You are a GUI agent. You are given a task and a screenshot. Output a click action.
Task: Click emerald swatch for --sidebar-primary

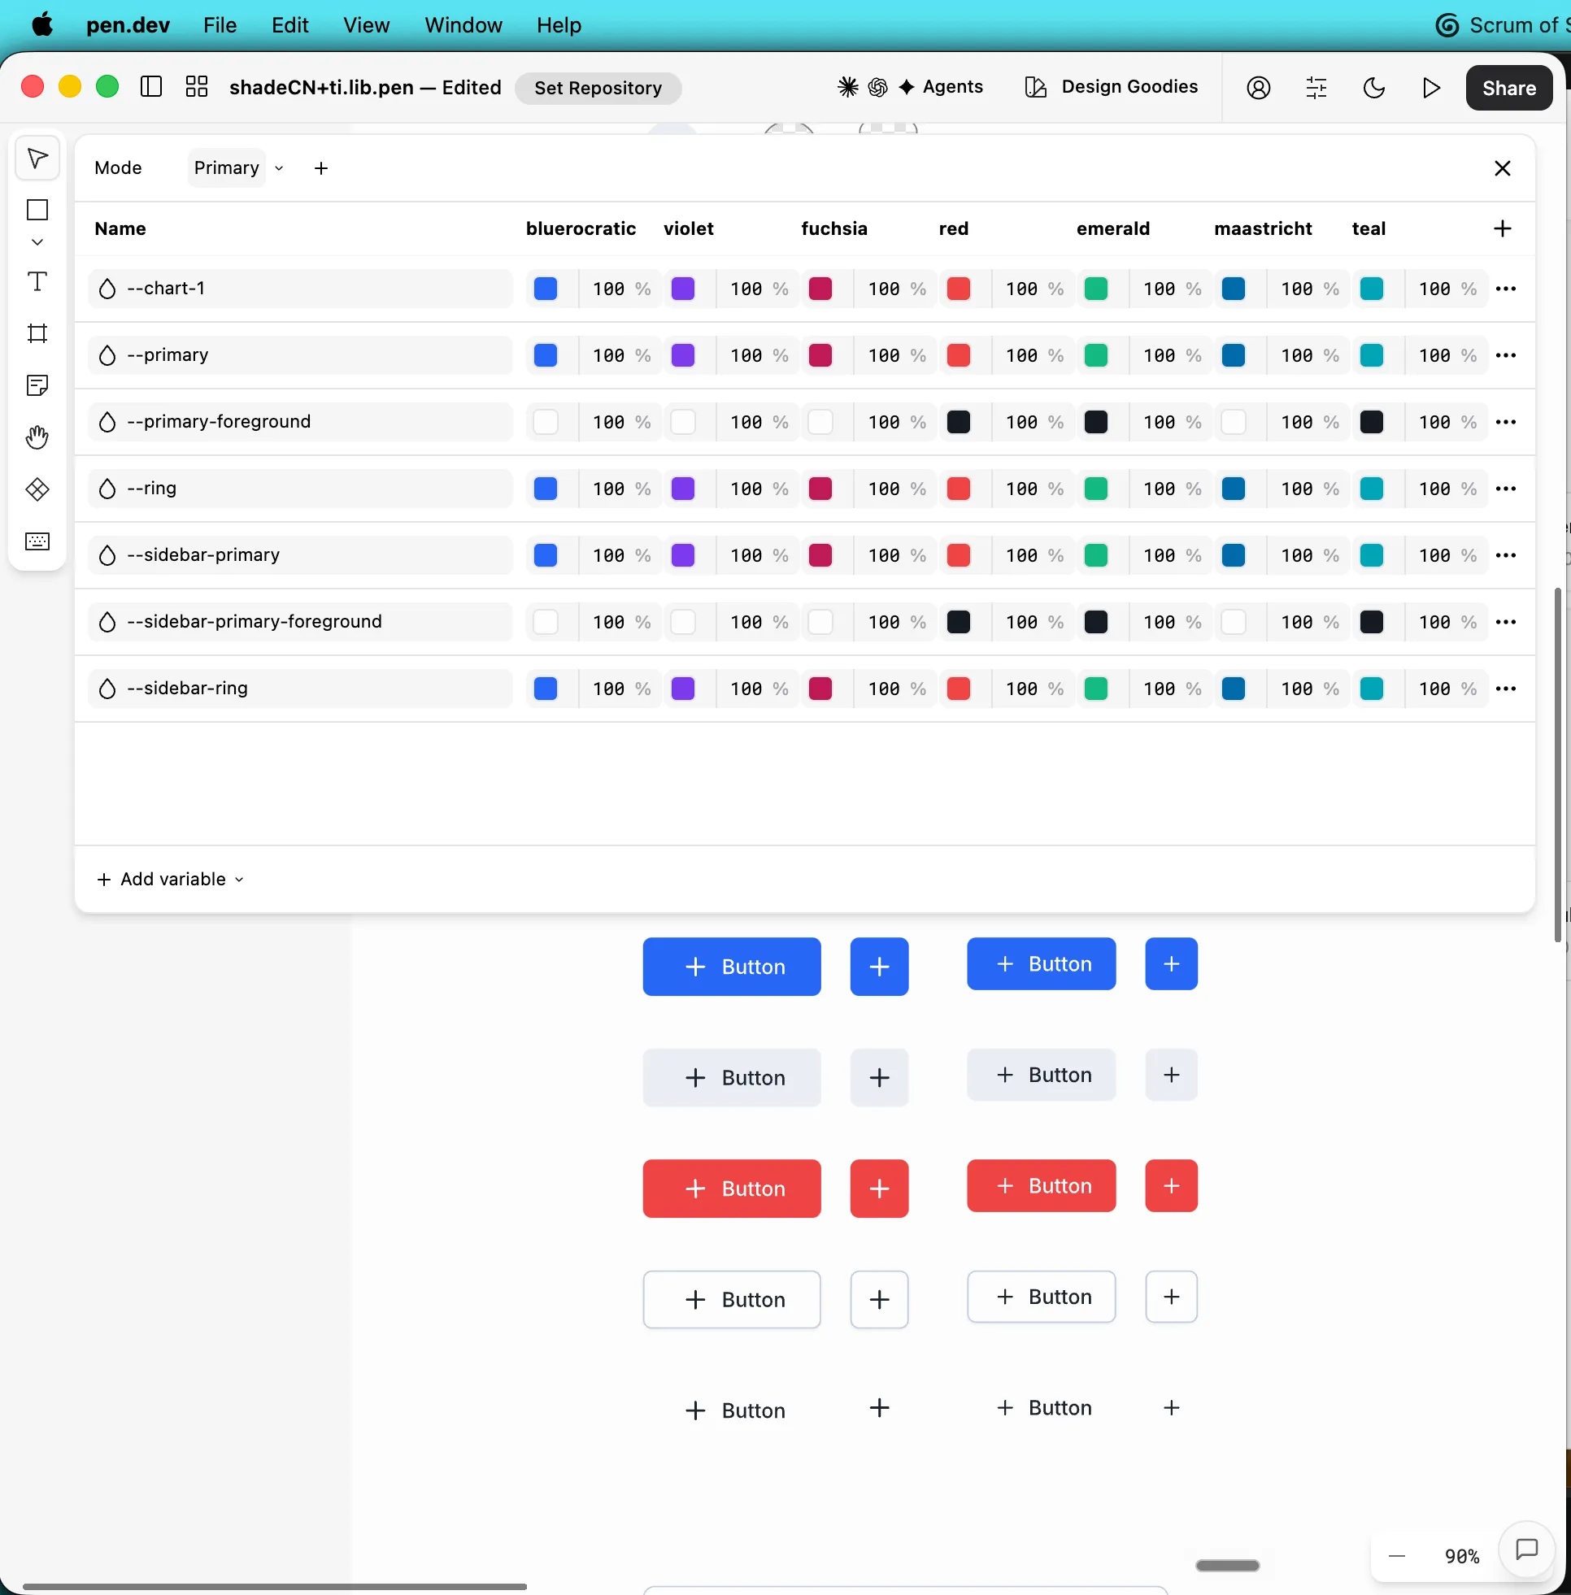click(x=1096, y=555)
